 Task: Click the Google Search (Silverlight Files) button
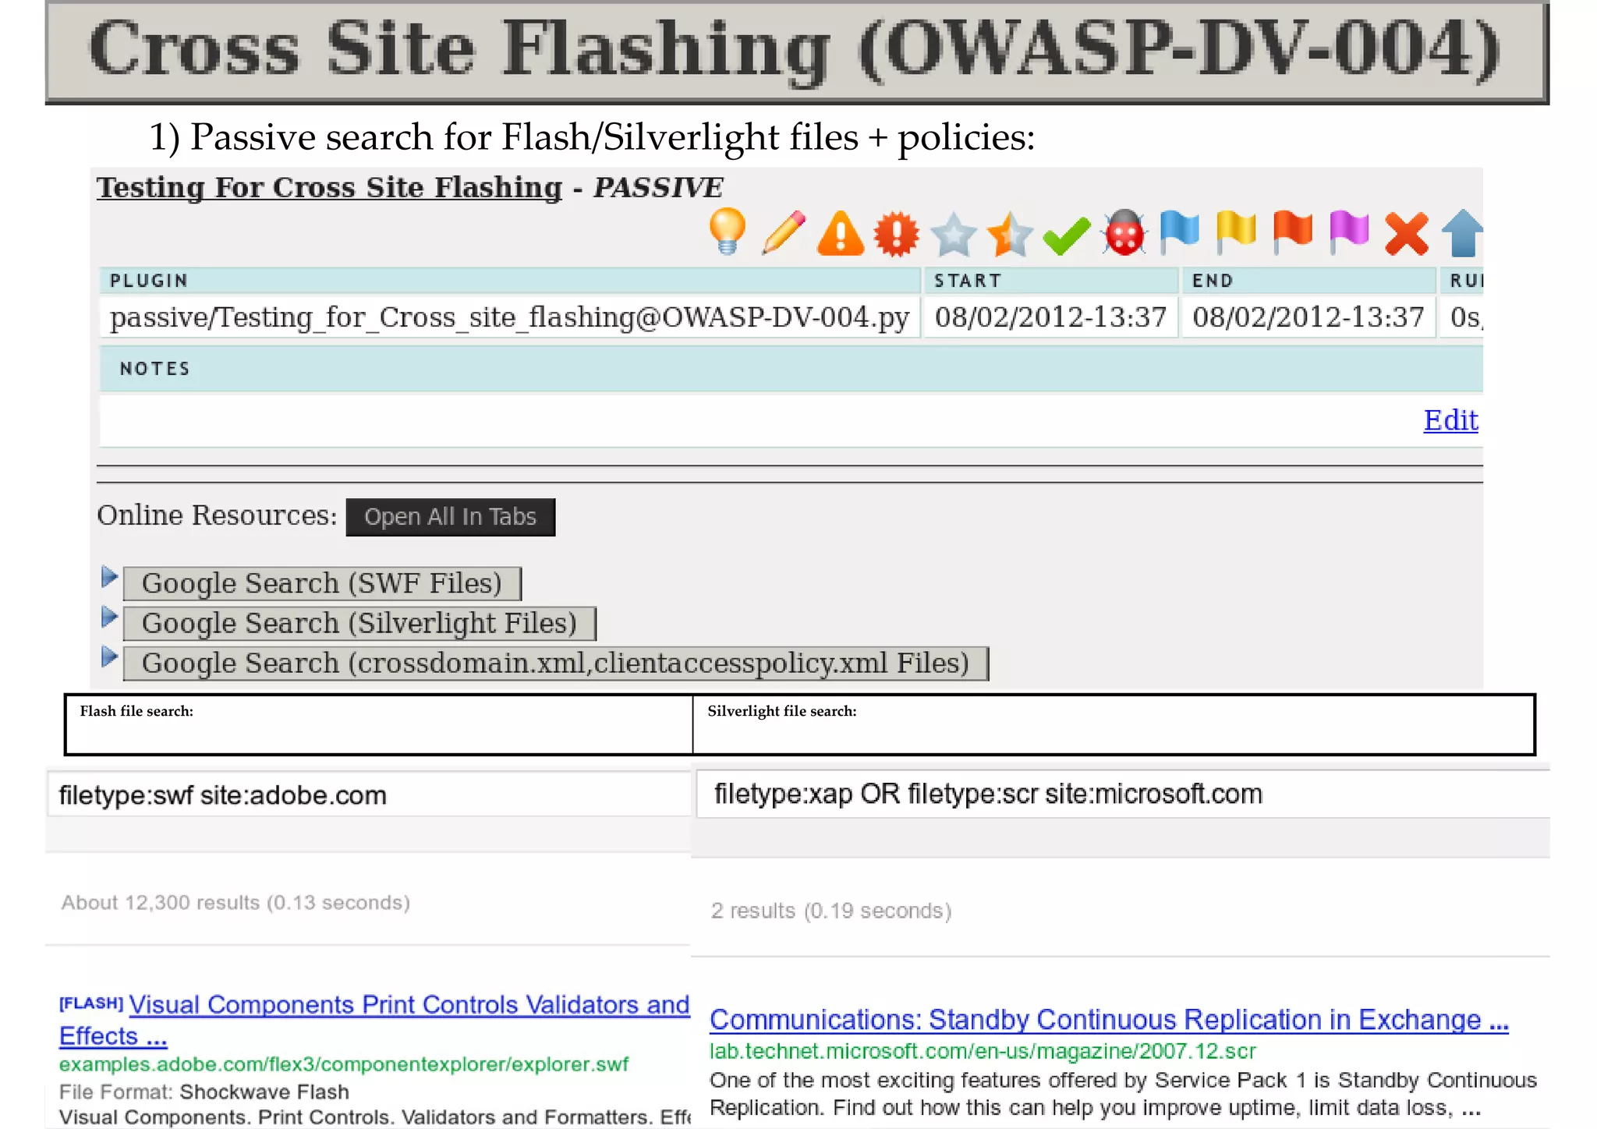pos(359,623)
